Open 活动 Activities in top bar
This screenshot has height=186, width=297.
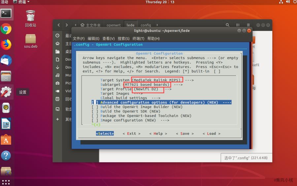pyautogui.click(x=5, y=2)
